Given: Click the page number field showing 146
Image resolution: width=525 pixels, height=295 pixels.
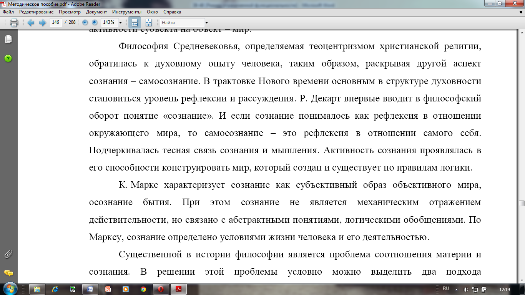Looking at the screenshot, I should (56, 23).
